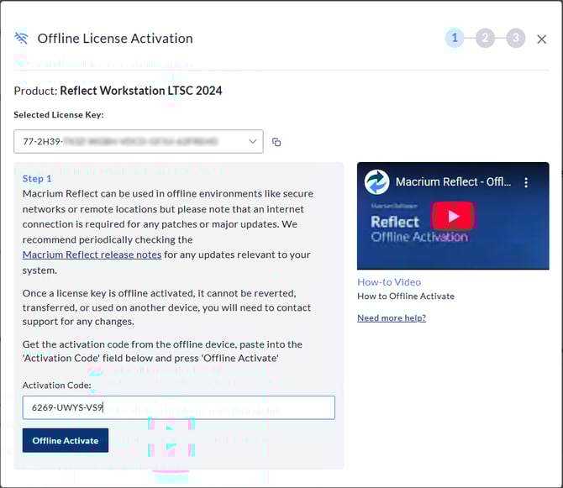Play the Offline Activation YouTube video

coord(453,216)
